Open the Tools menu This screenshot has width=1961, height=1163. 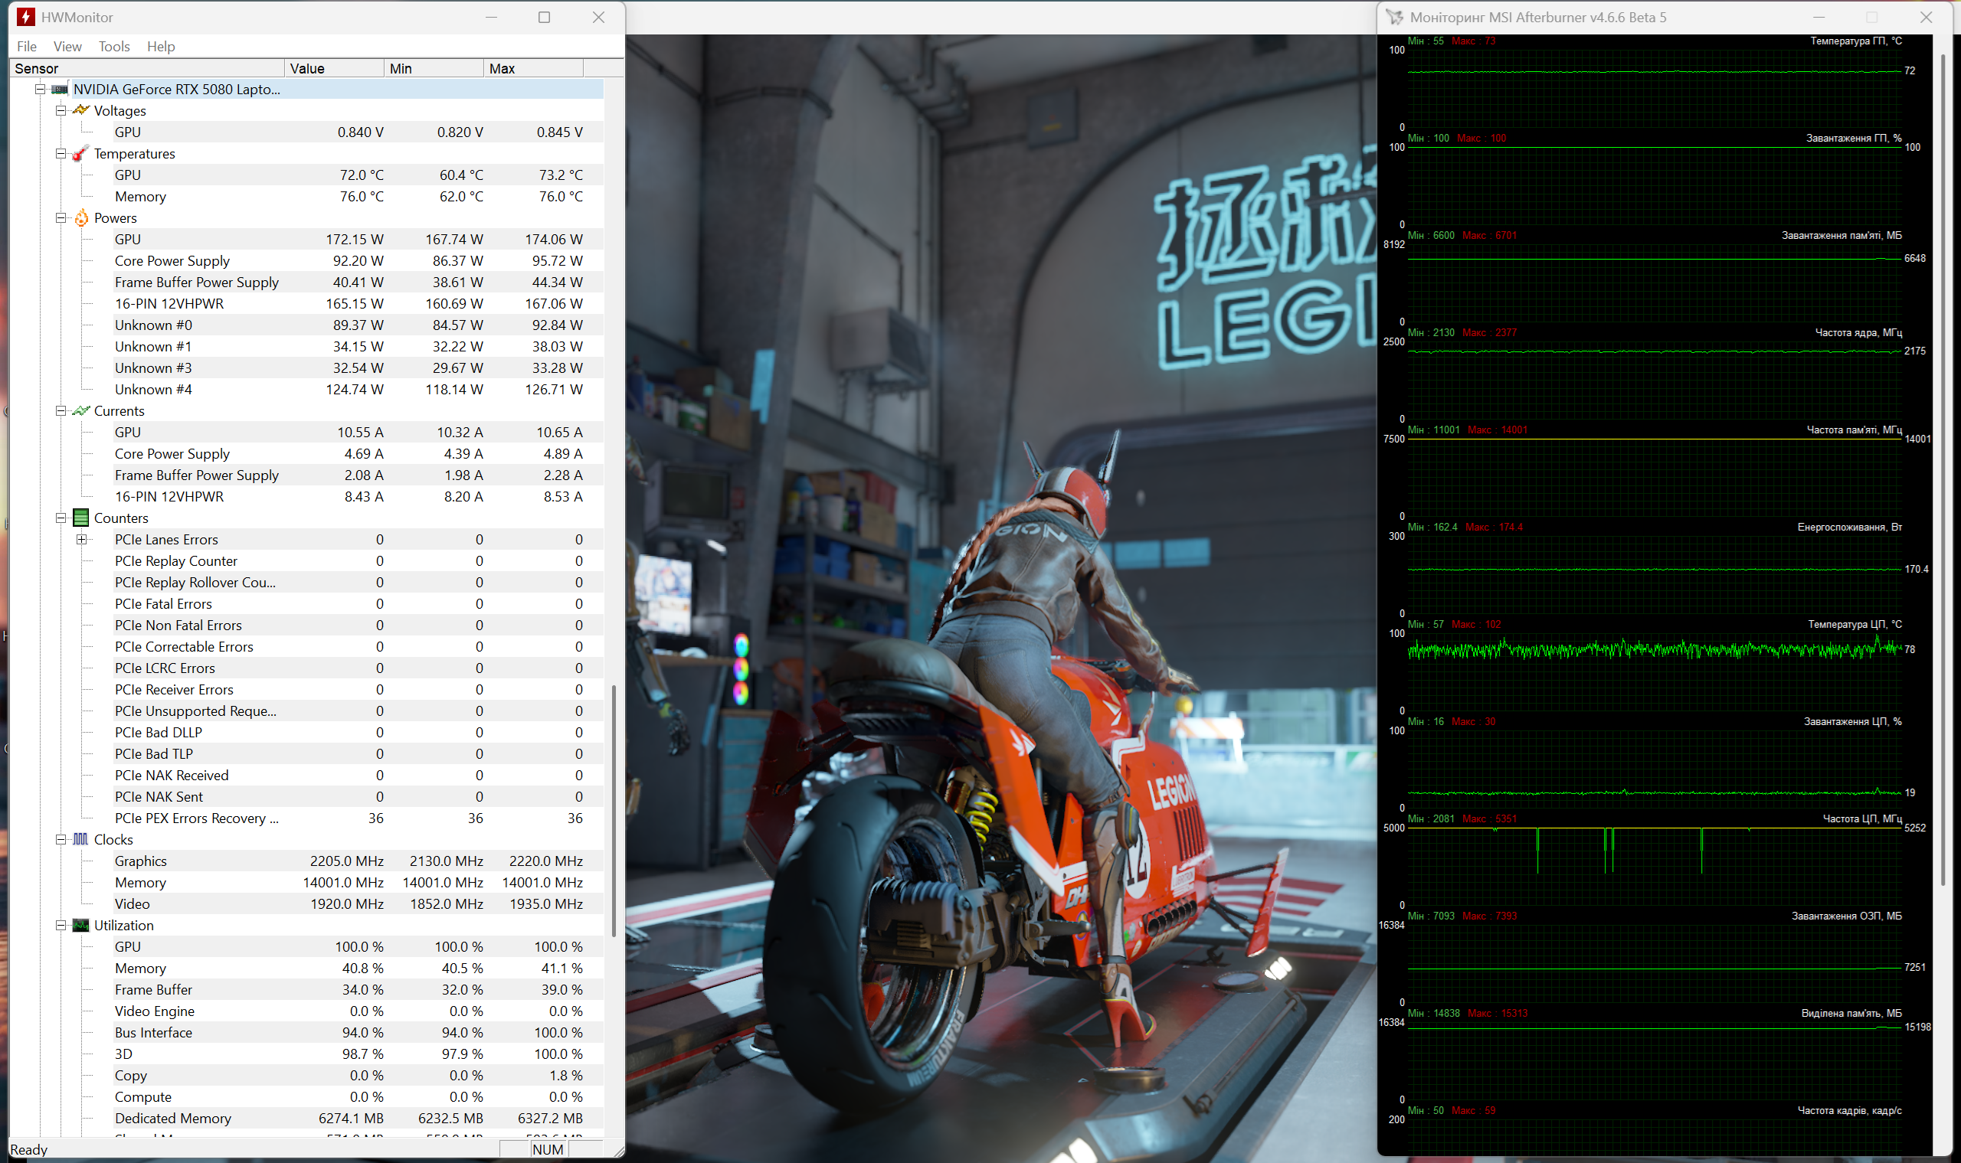click(x=113, y=46)
